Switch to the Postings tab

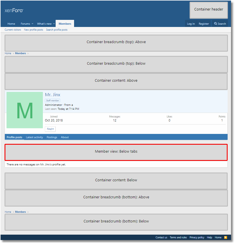point(52,137)
